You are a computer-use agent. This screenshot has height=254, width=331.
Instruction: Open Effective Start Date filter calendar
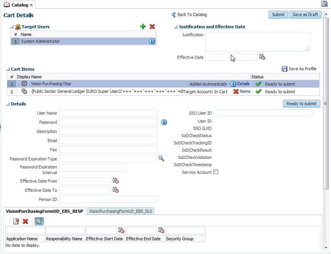(x=121, y=230)
